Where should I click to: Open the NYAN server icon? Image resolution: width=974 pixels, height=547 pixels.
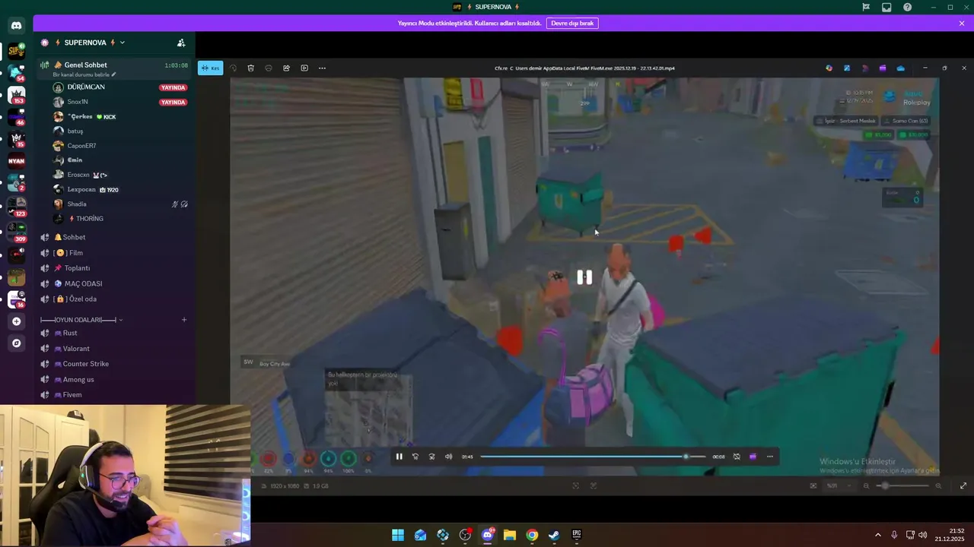point(16,161)
